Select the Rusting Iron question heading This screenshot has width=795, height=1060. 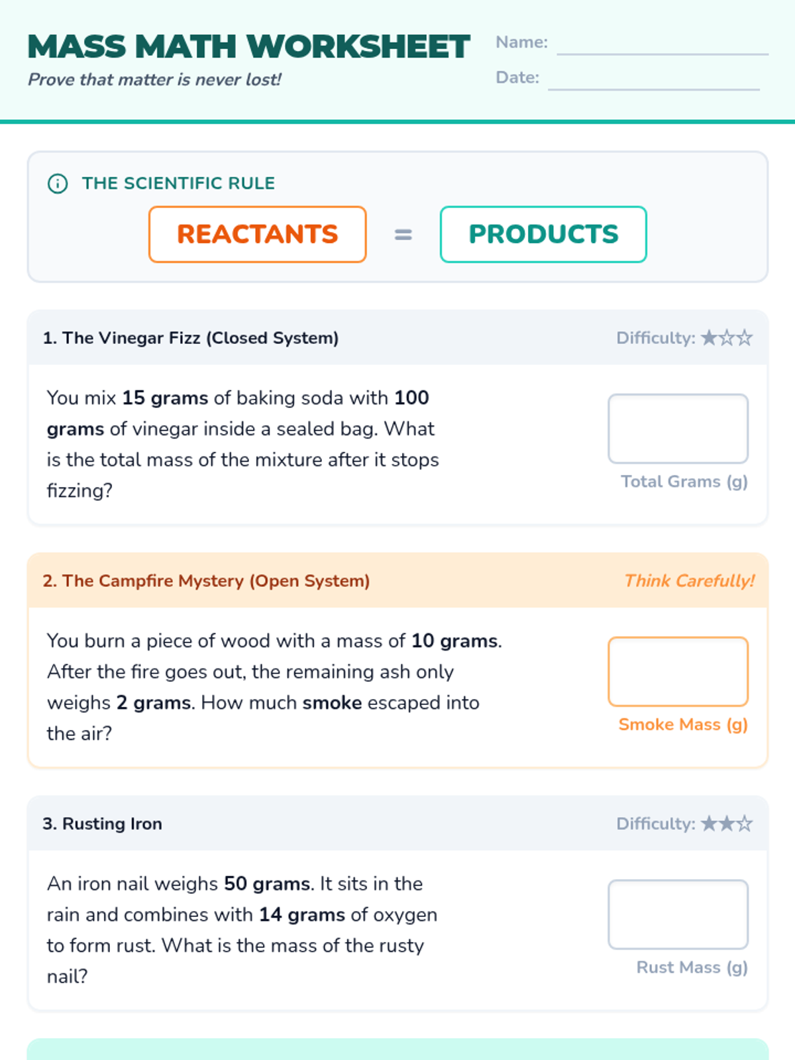103,824
